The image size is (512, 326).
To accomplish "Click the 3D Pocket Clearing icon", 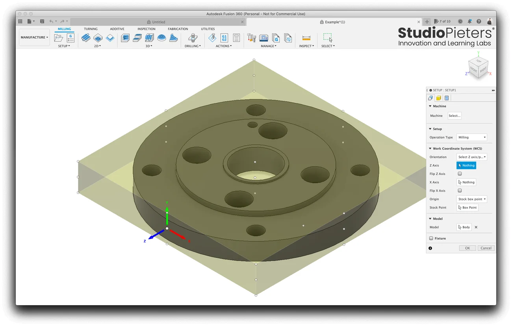I will (x=137, y=38).
